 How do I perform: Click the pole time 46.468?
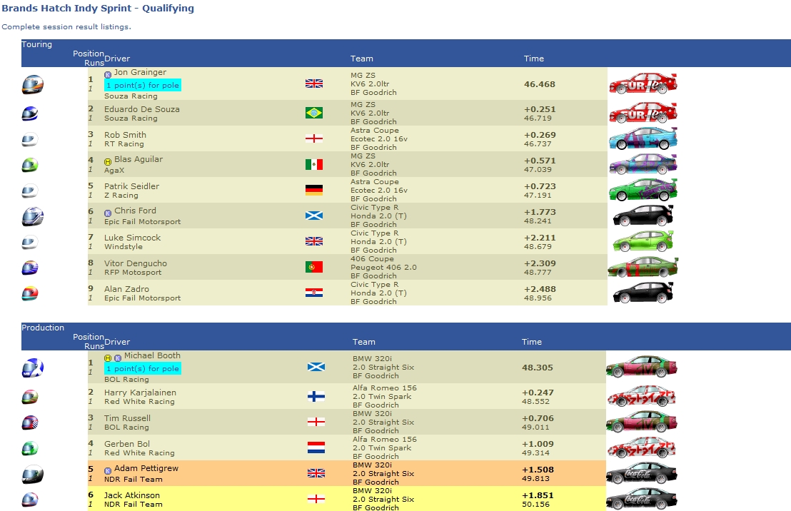coord(539,84)
